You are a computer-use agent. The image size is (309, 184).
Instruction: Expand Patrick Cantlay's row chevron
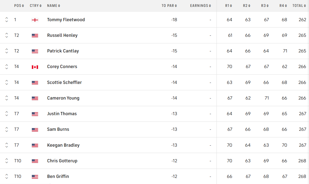(x=7, y=51)
